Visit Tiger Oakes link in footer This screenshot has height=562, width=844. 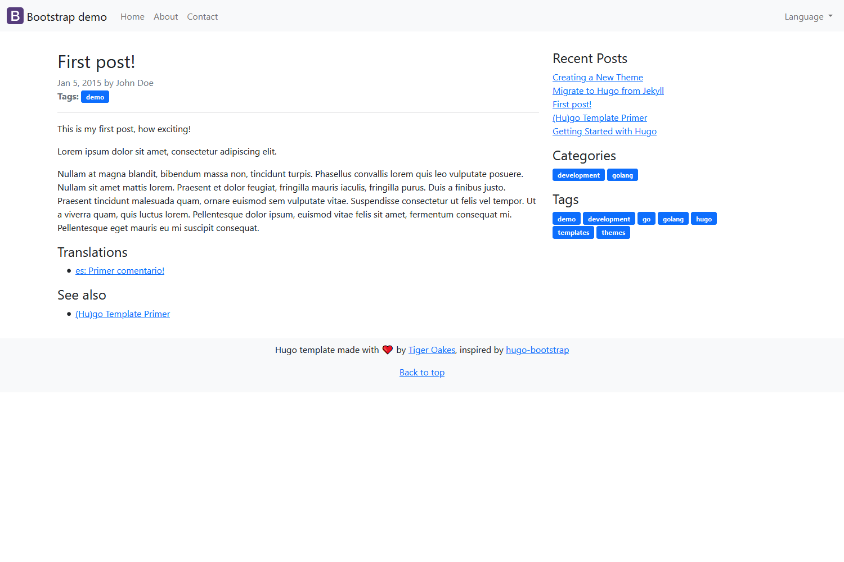[x=432, y=350]
